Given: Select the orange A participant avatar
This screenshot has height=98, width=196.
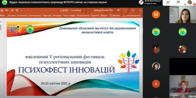Looking at the screenshot, I should click(x=156, y=84).
